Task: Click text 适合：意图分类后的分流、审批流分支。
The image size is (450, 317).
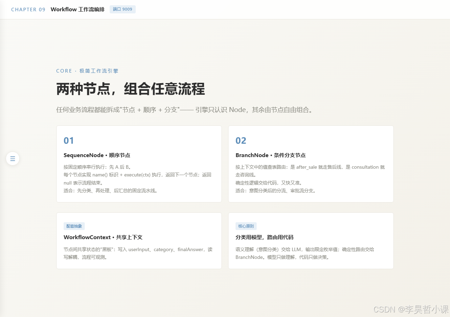Action: [x=276, y=191]
